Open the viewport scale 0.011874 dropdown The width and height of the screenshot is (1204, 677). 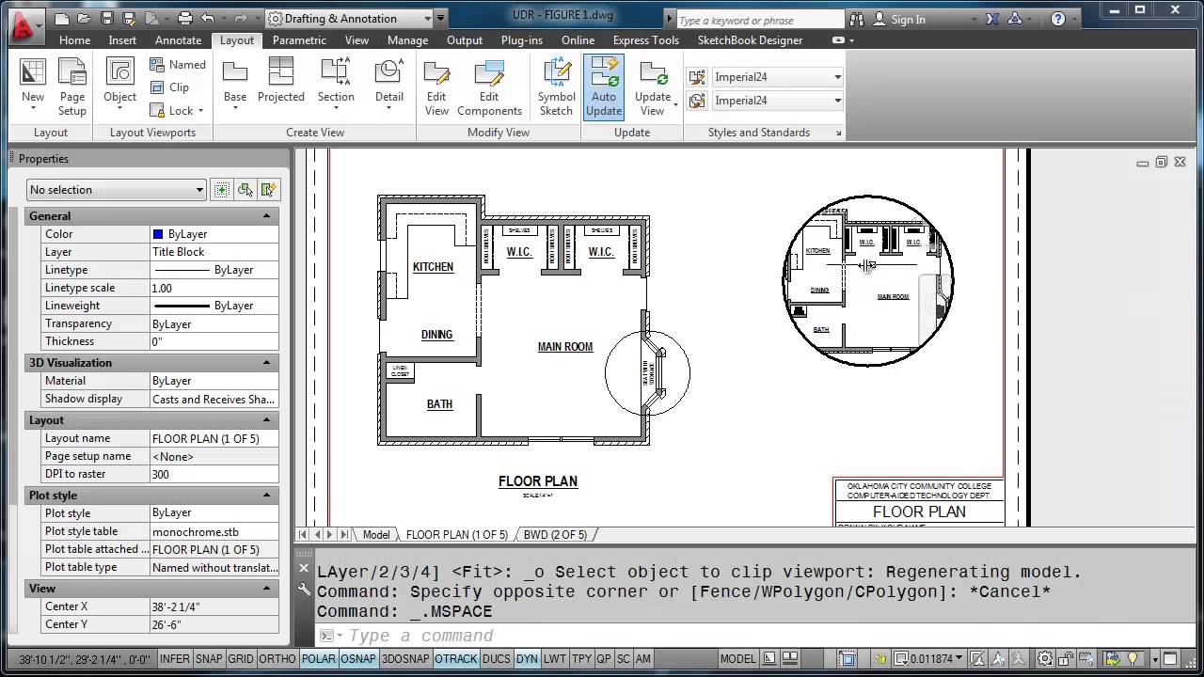tap(929, 659)
